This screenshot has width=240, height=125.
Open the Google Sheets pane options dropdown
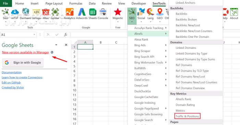[x=56, y=45]
